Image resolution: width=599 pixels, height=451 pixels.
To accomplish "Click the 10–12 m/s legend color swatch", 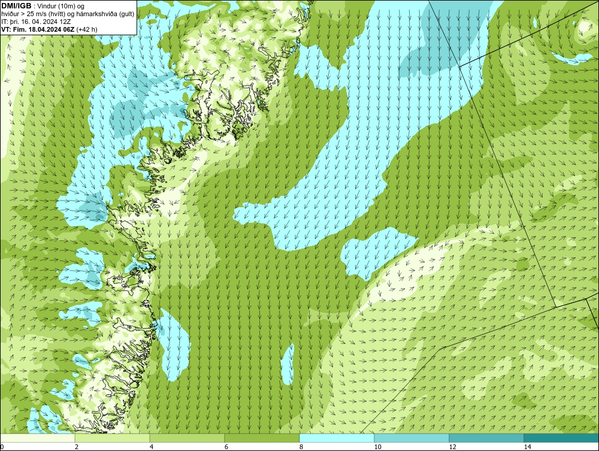I will (x=412, y=438).
